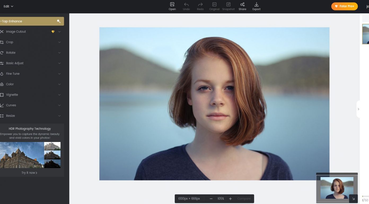Zoom out with the minus button
This screenshot has height=204, width=369.
(x=211, y=199)
